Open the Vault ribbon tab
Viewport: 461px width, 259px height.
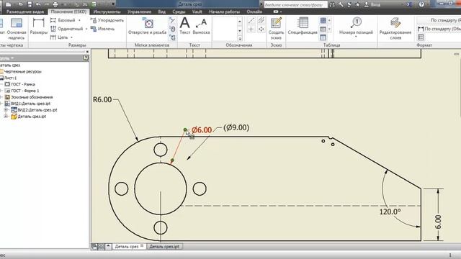pyautogui.click(x=197, y=12)
